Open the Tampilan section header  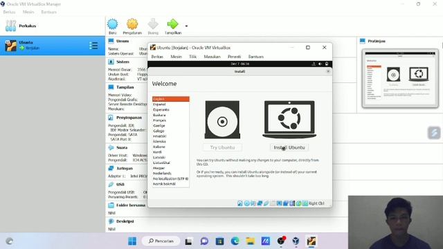(125, 87)
